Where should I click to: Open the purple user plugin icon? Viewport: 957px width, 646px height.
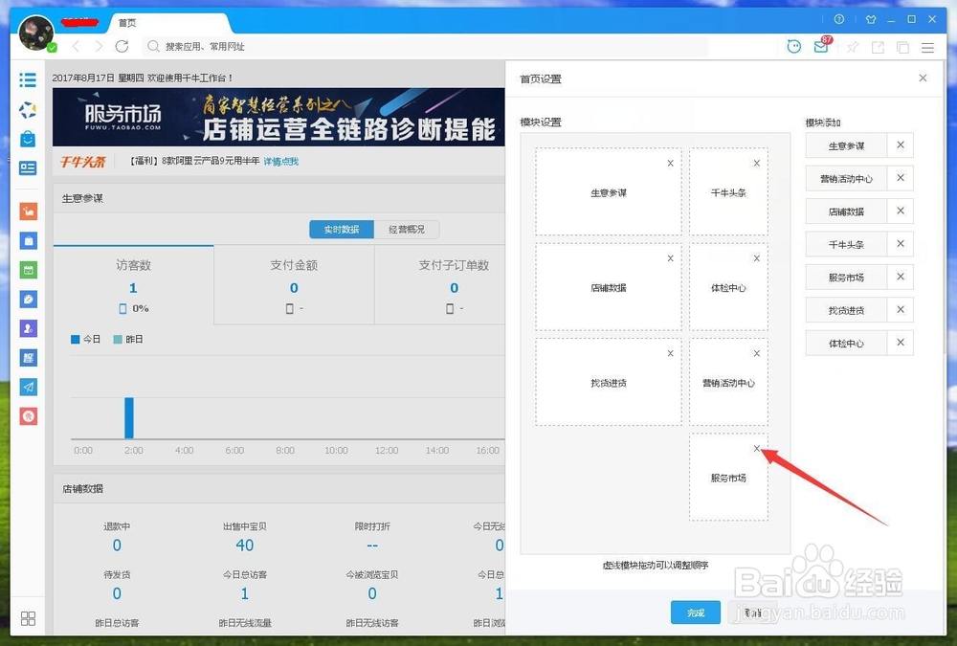click(28, 328)
